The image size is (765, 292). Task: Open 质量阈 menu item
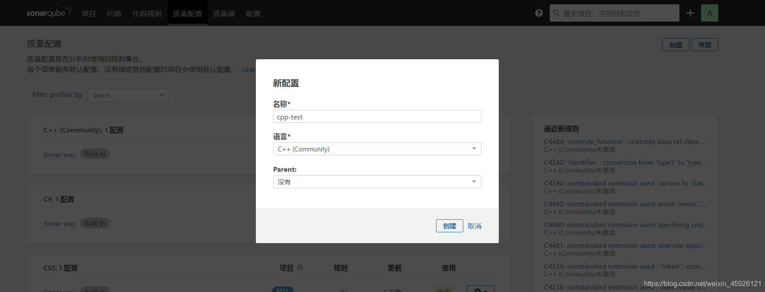(224, 13)
